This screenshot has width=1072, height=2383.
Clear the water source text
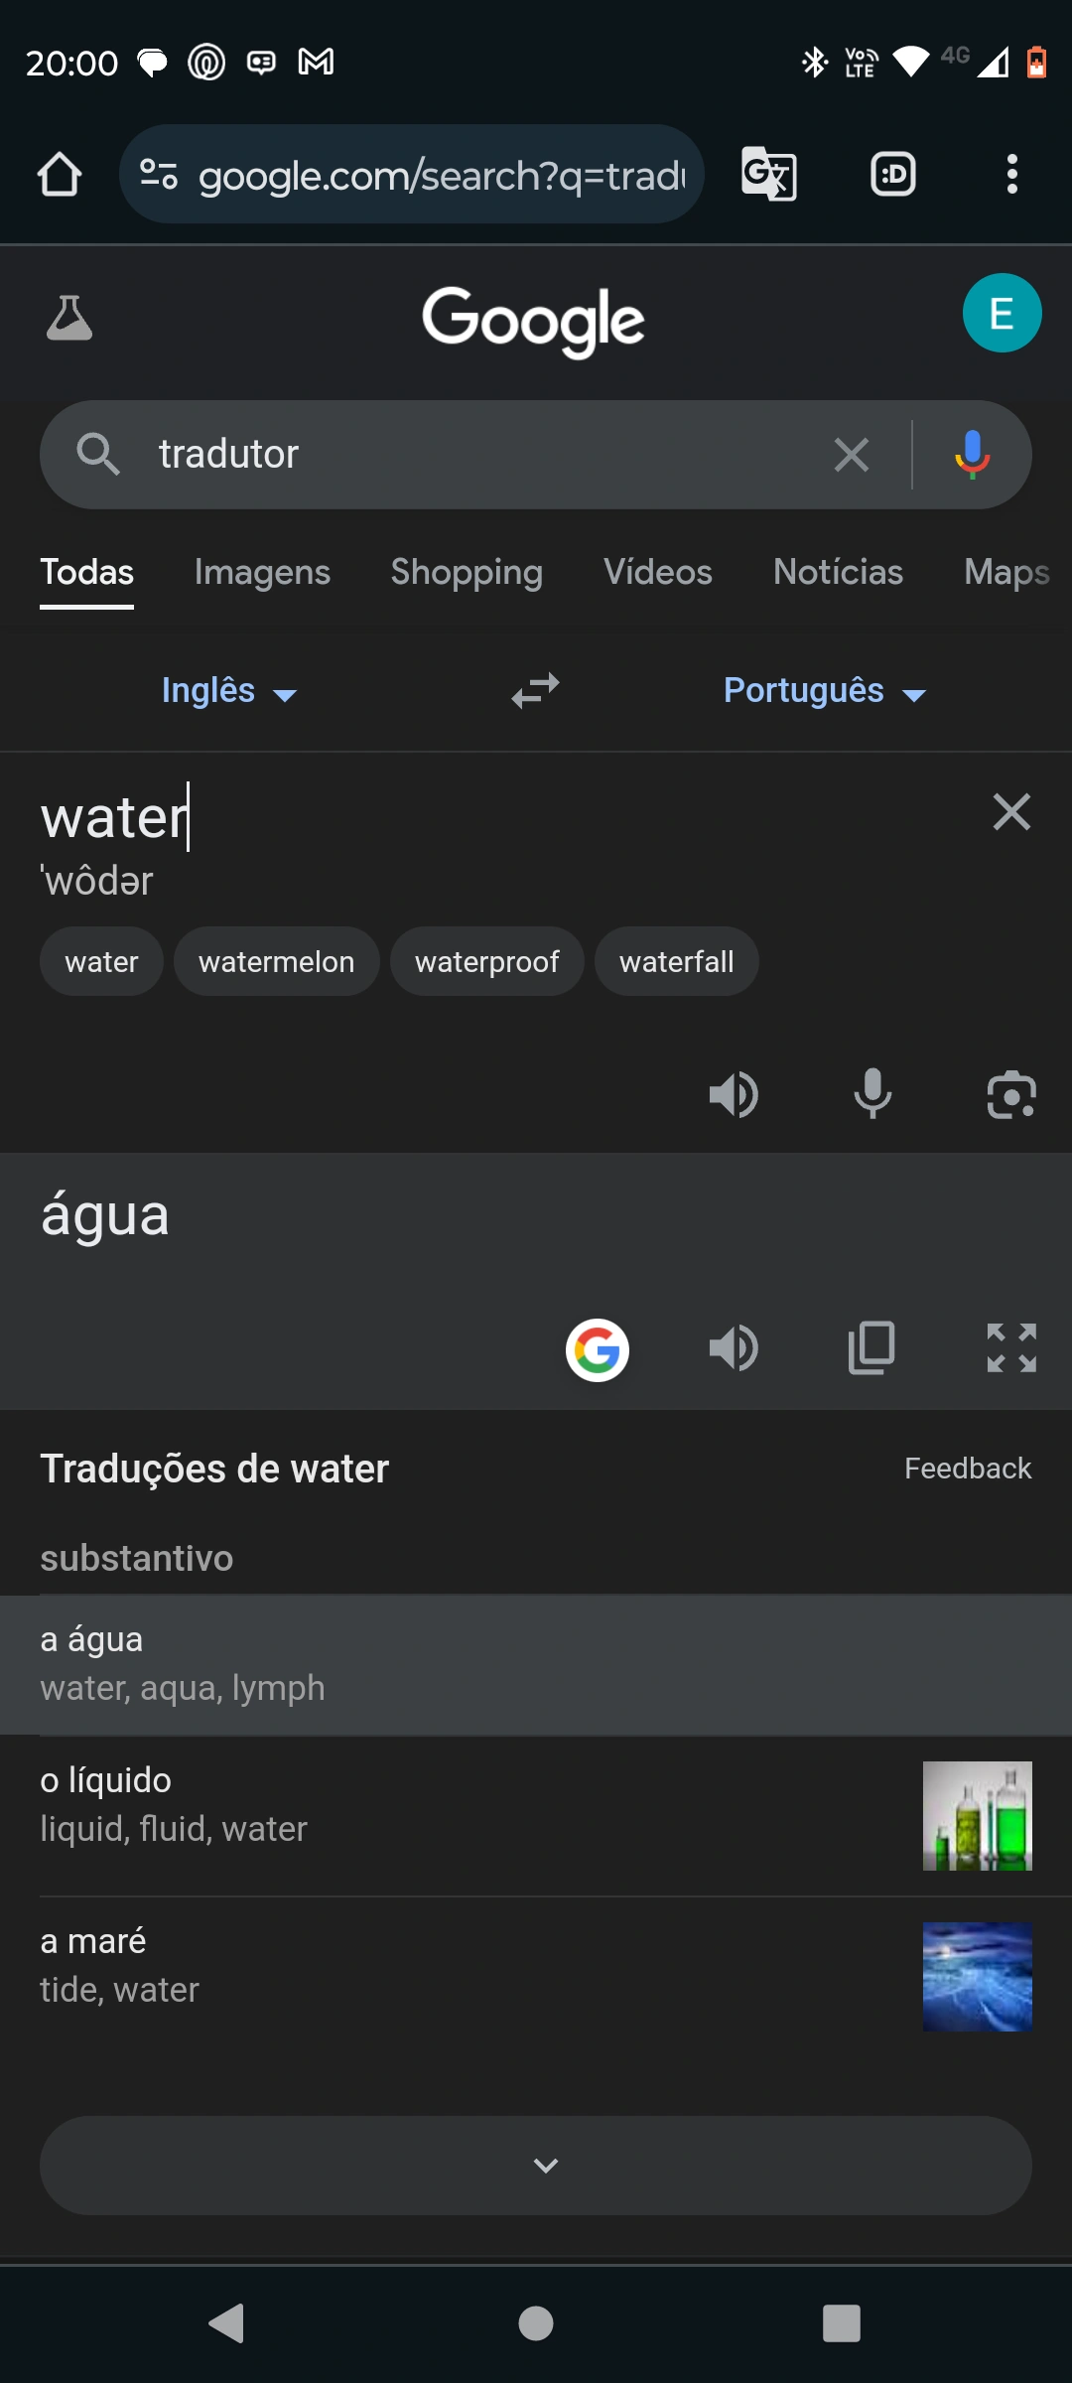coord(1011,812)
